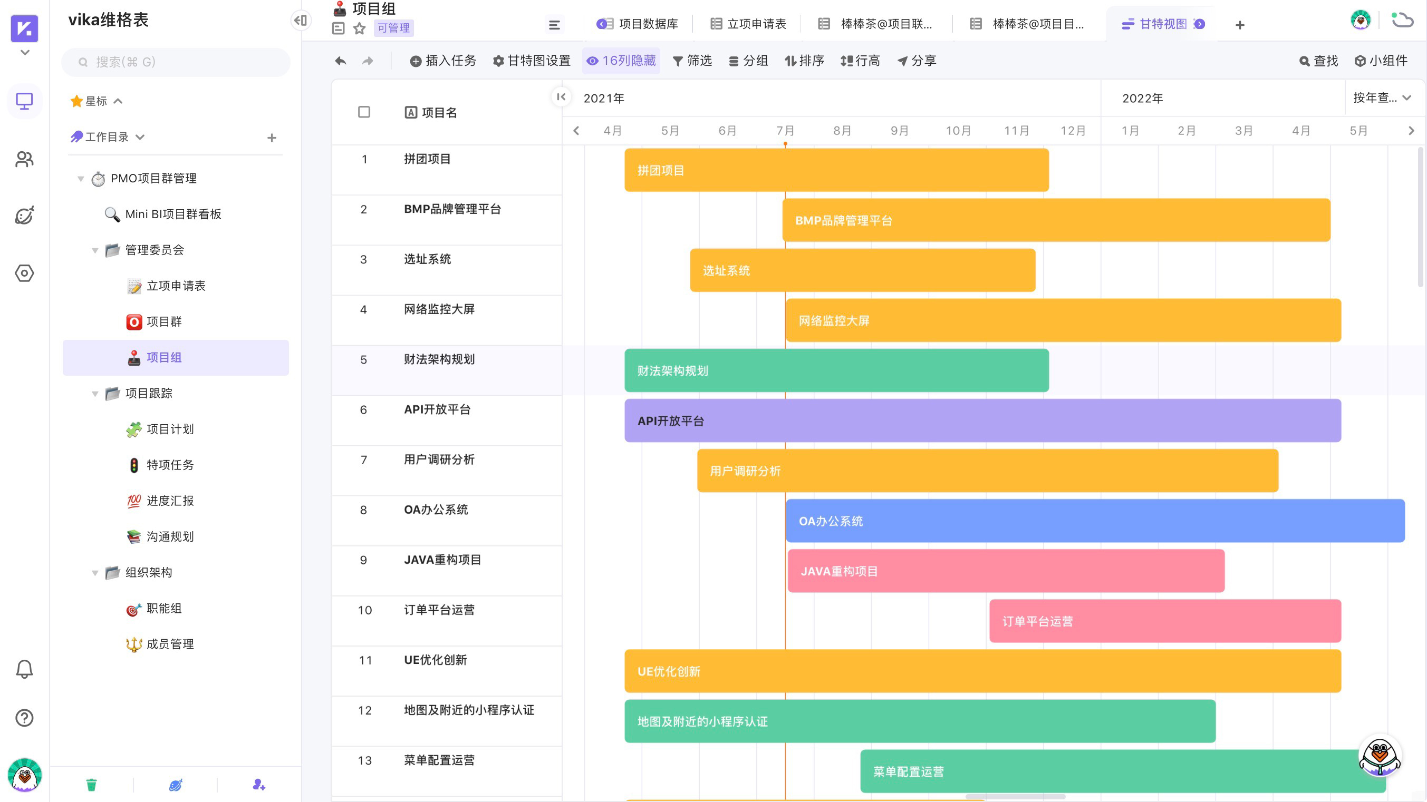Open the notification bell in the sidebar
Screen dimensions: 1427x802
[24, 668]
